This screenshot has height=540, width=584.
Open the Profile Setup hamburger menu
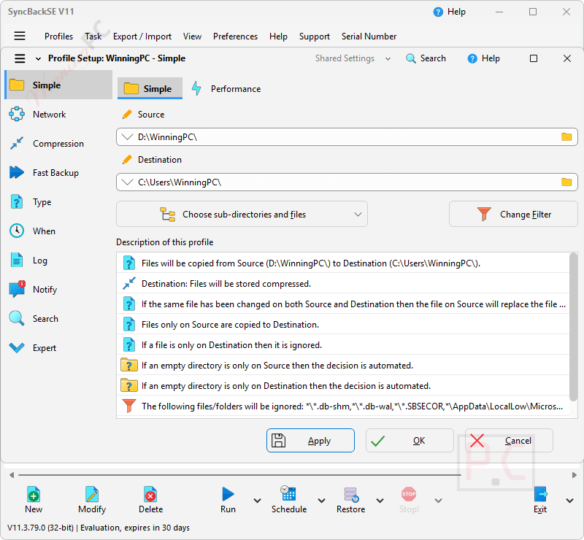(x=20, y=58)
